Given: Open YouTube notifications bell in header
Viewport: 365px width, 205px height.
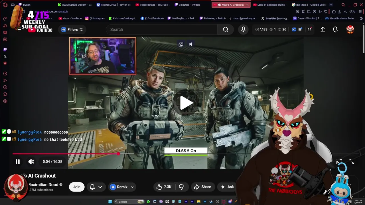Looking at the screenshot, I should (335, 29).
